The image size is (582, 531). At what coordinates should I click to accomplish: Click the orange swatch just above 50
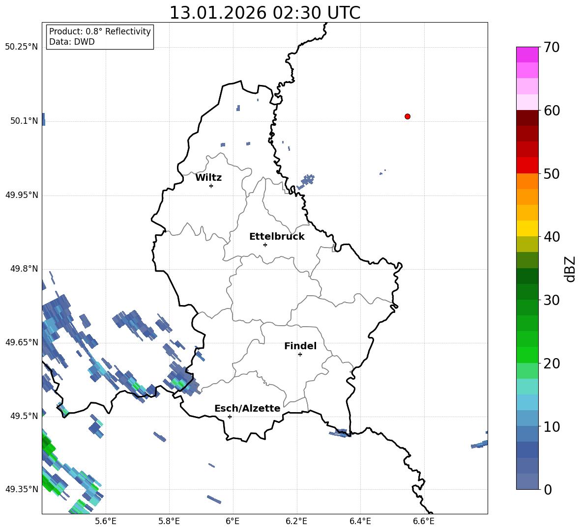click(x=527, y=181)
